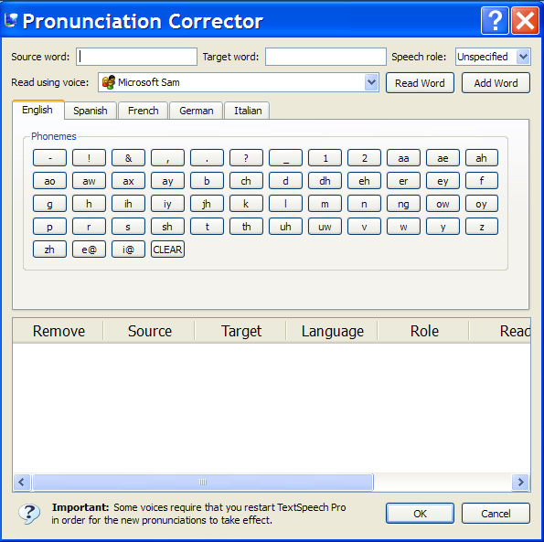This screenshot has height=542, width=544.
Task: Insert the ow phoneme
Action: 443,204
